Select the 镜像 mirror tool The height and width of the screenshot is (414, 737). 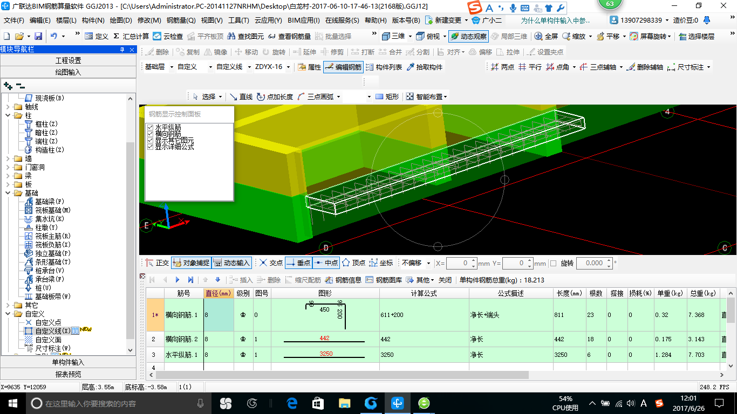point(215,52)
